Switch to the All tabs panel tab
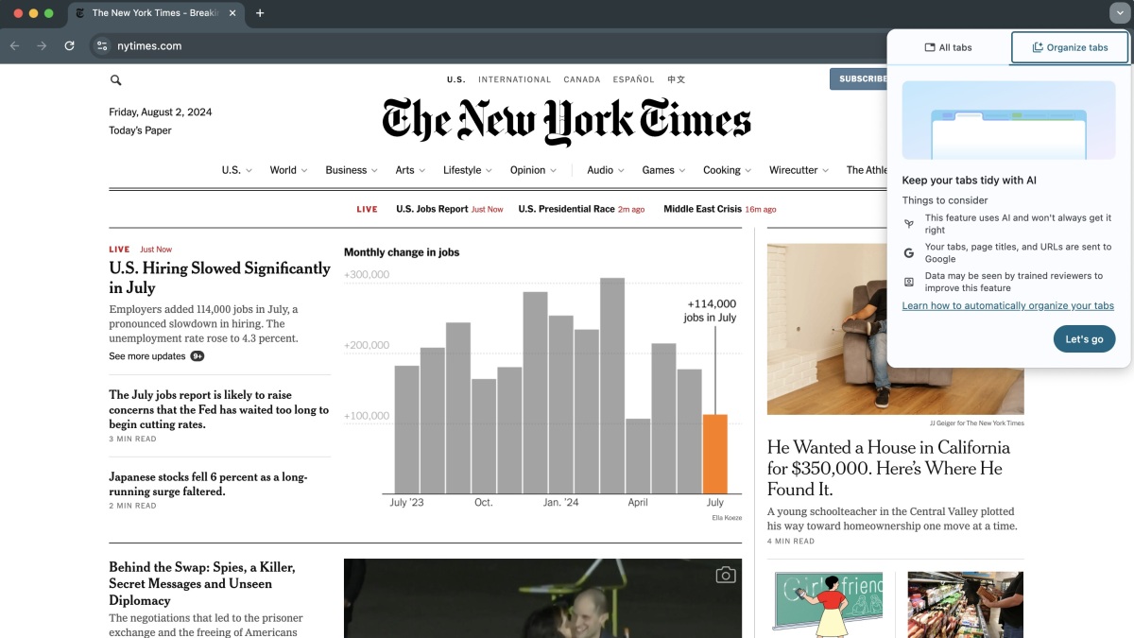 949,47
